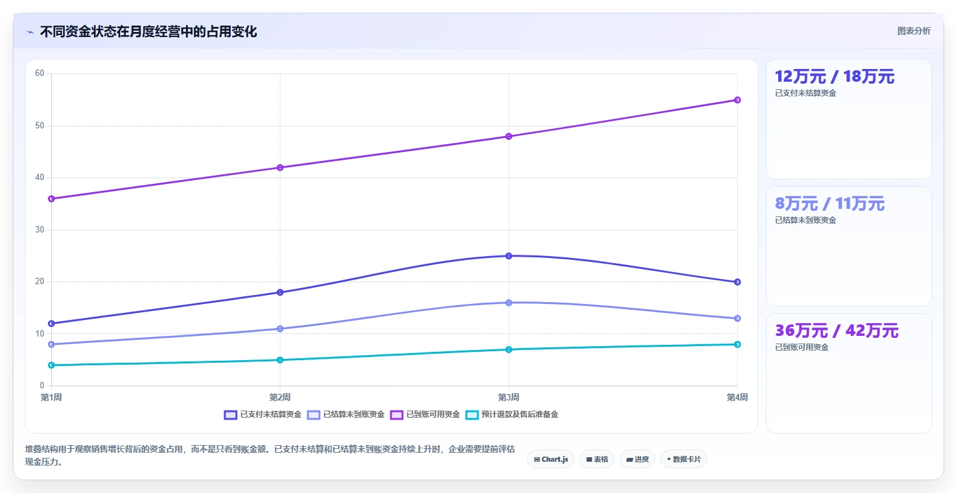
Task: Click 已到账可用资金 data point at 第2周 (42)
Action: tap(280, 167)
